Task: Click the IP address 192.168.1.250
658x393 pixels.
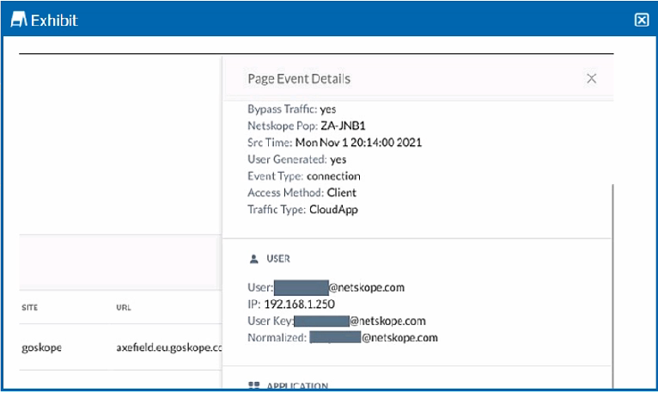Action: (x=300, y=304)
